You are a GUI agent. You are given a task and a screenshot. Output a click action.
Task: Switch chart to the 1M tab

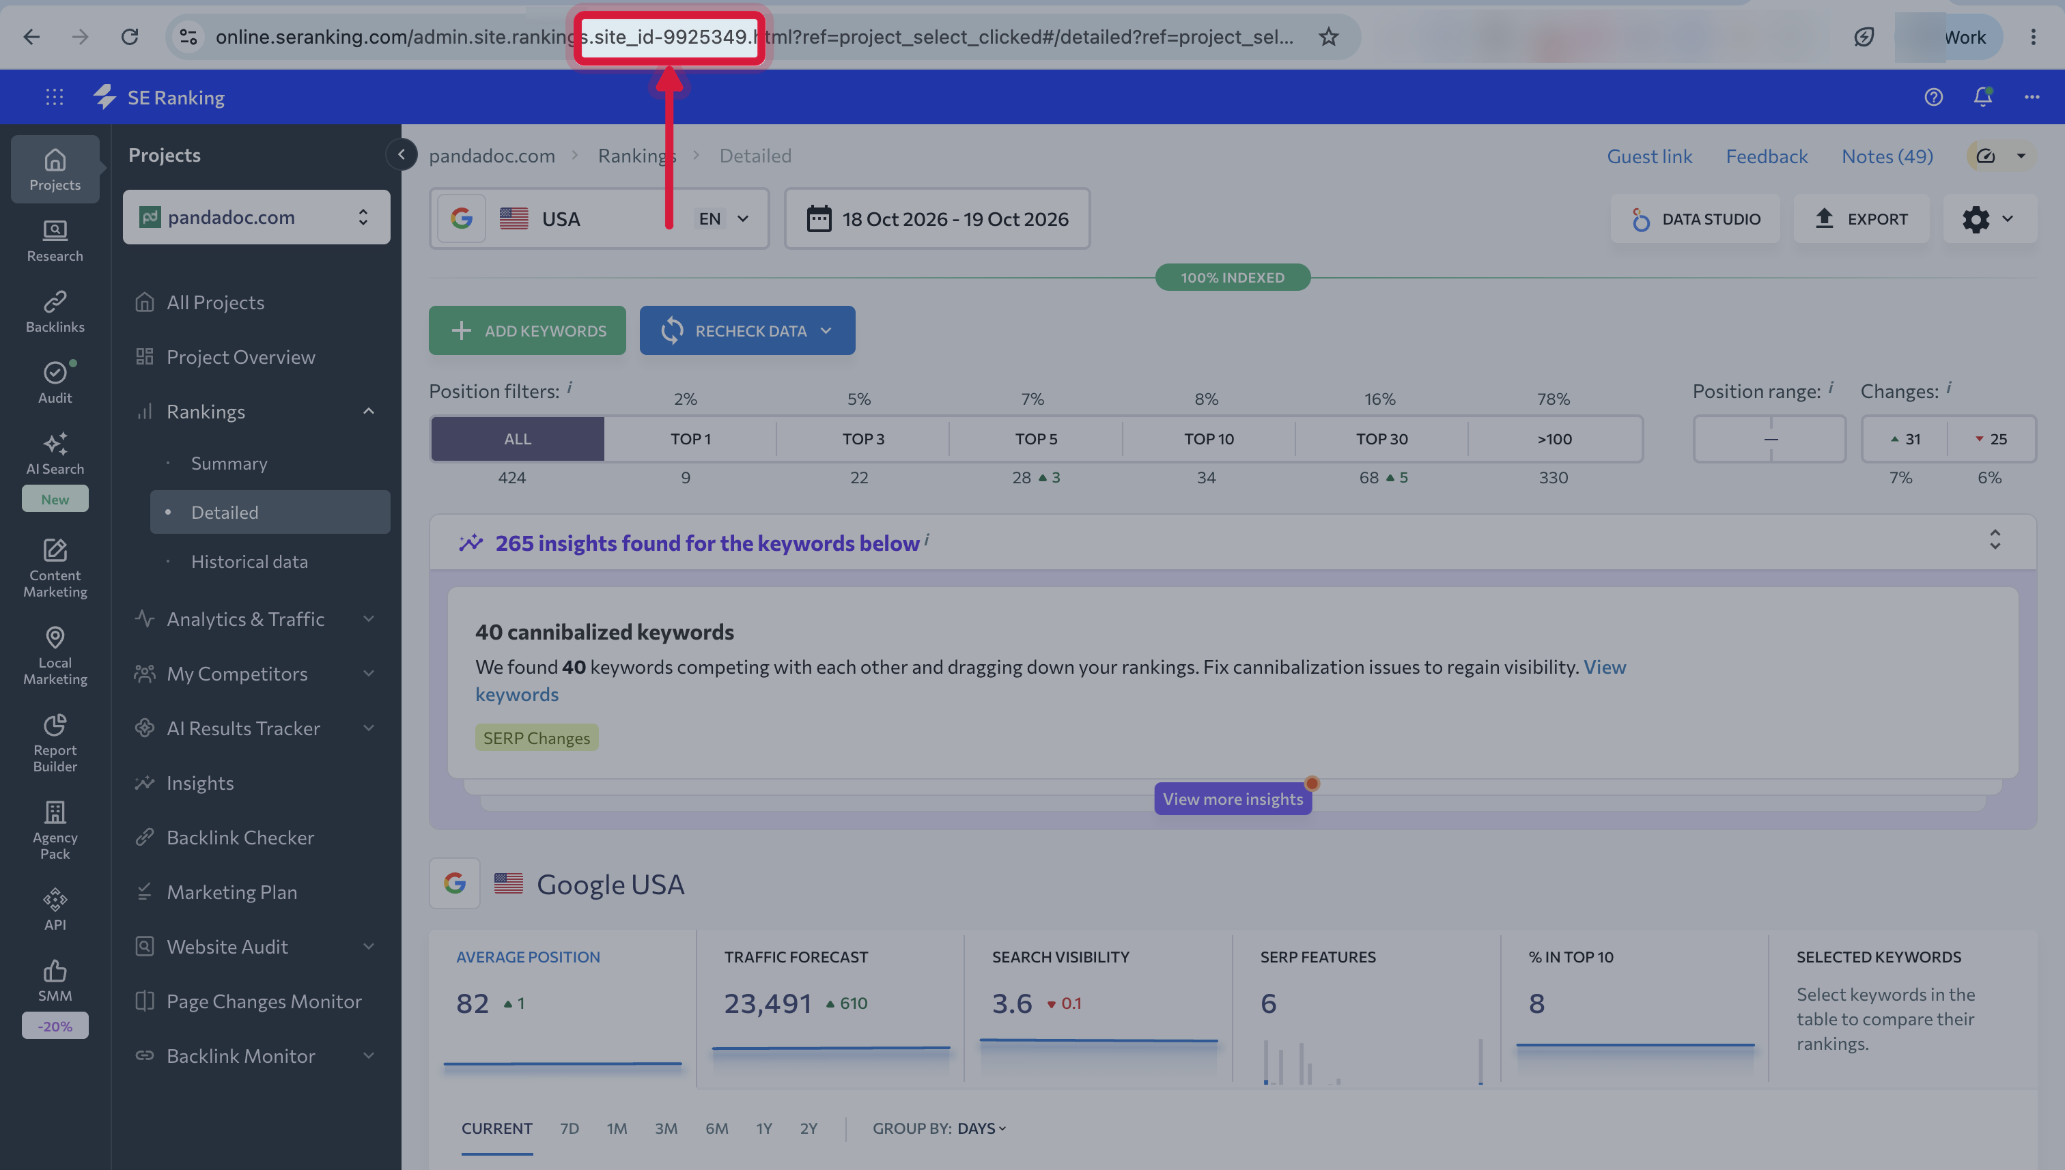tap(617, 1128)
